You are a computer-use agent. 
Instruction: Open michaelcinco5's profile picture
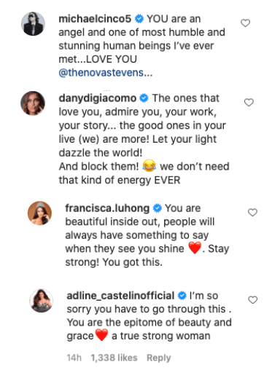[x=33, y=23]
